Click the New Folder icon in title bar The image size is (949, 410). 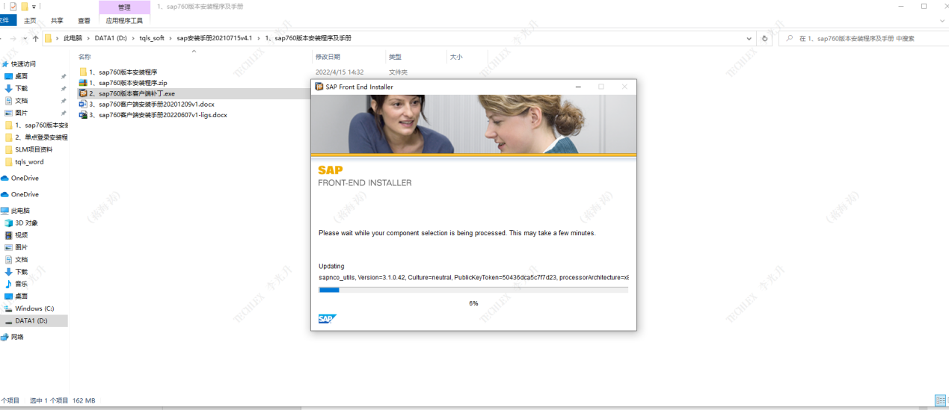(x=24, y=6)
